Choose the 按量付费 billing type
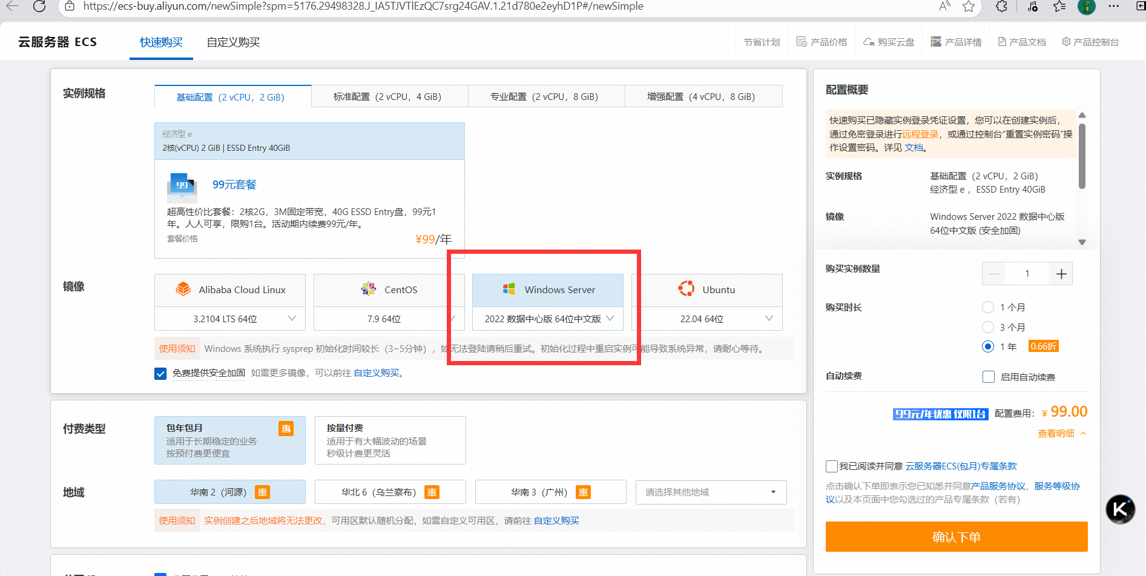 (390, 440)
